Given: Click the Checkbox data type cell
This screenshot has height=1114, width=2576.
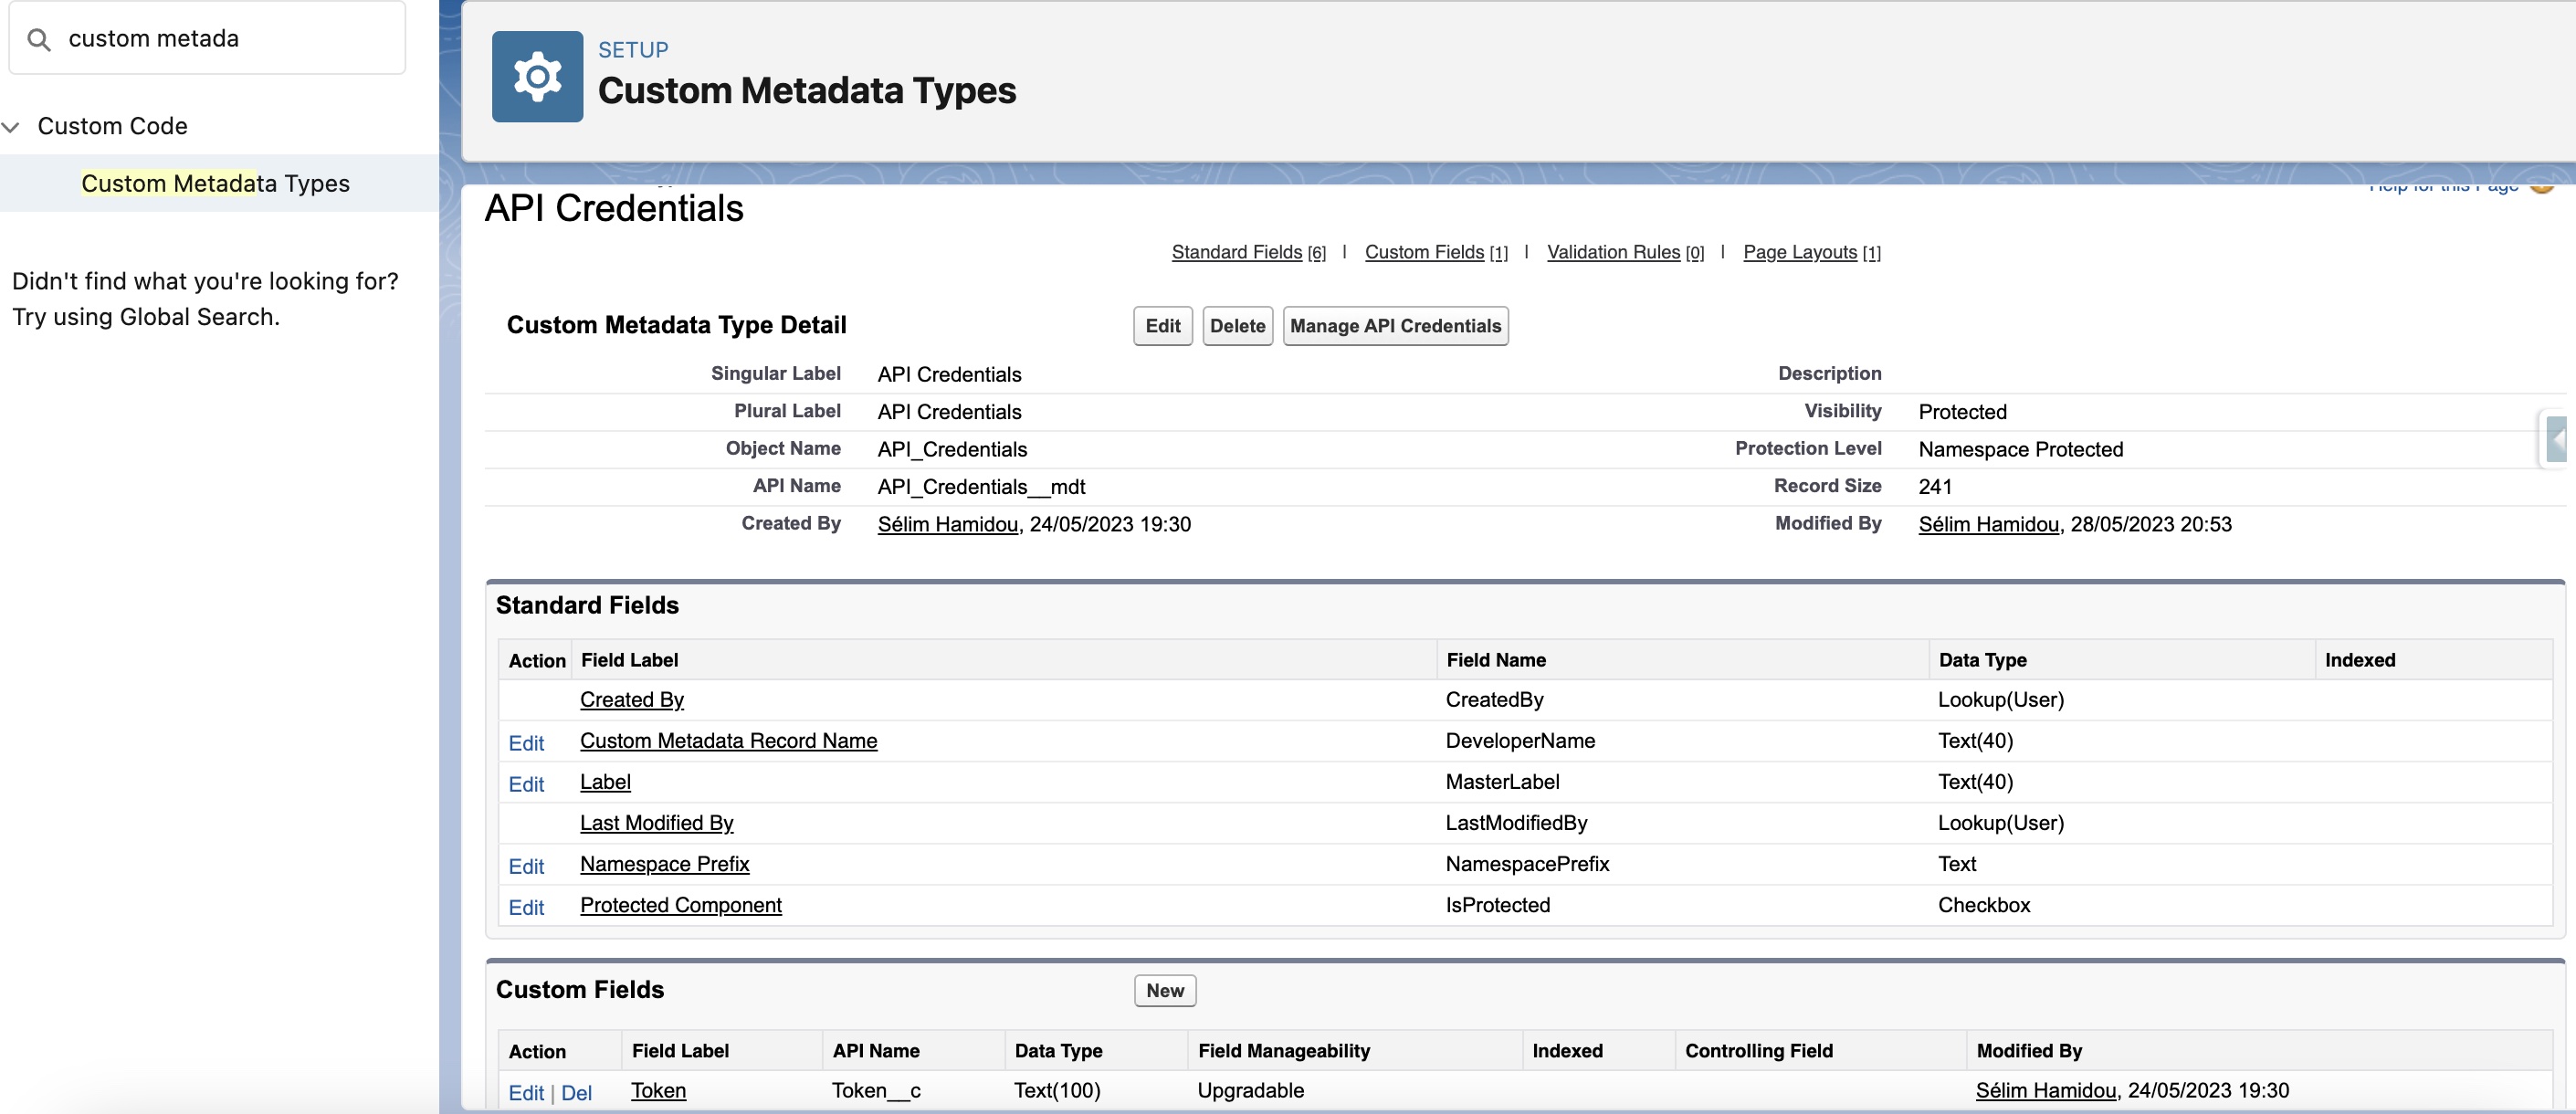Looking at the screenshot, I should click(x=1983, y=905).
